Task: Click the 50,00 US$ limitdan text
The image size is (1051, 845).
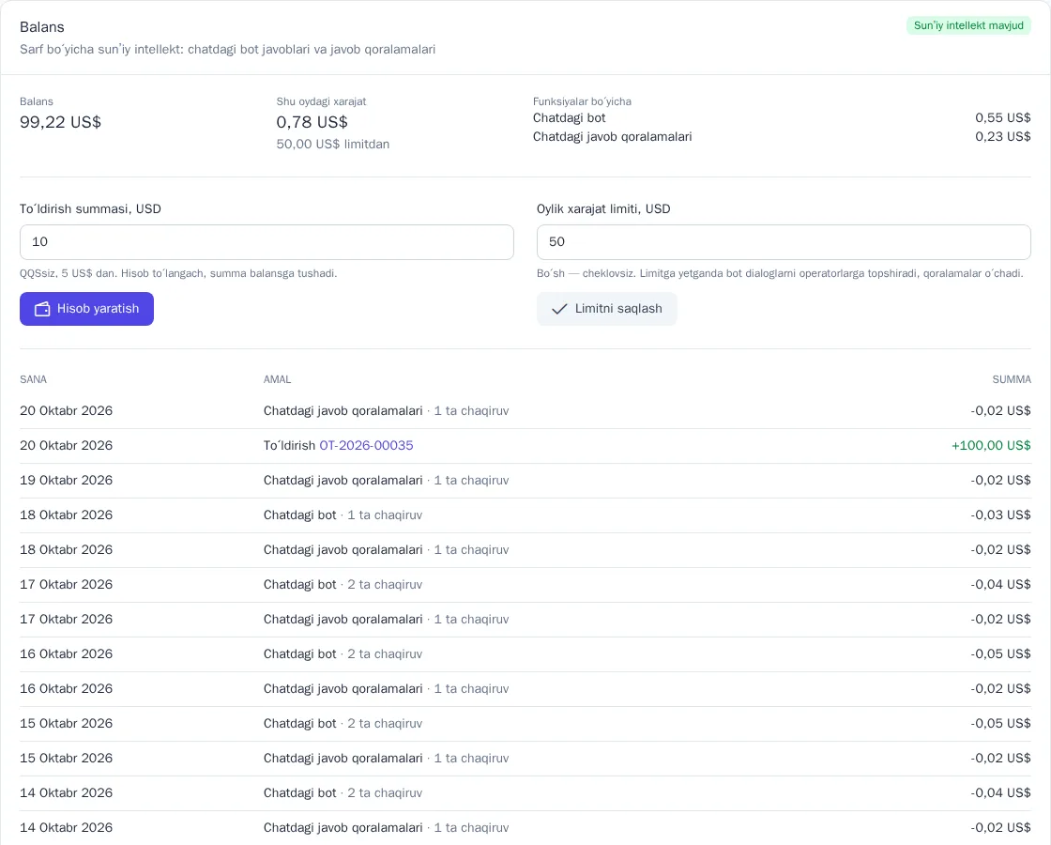Action: [x=332, y=145]
